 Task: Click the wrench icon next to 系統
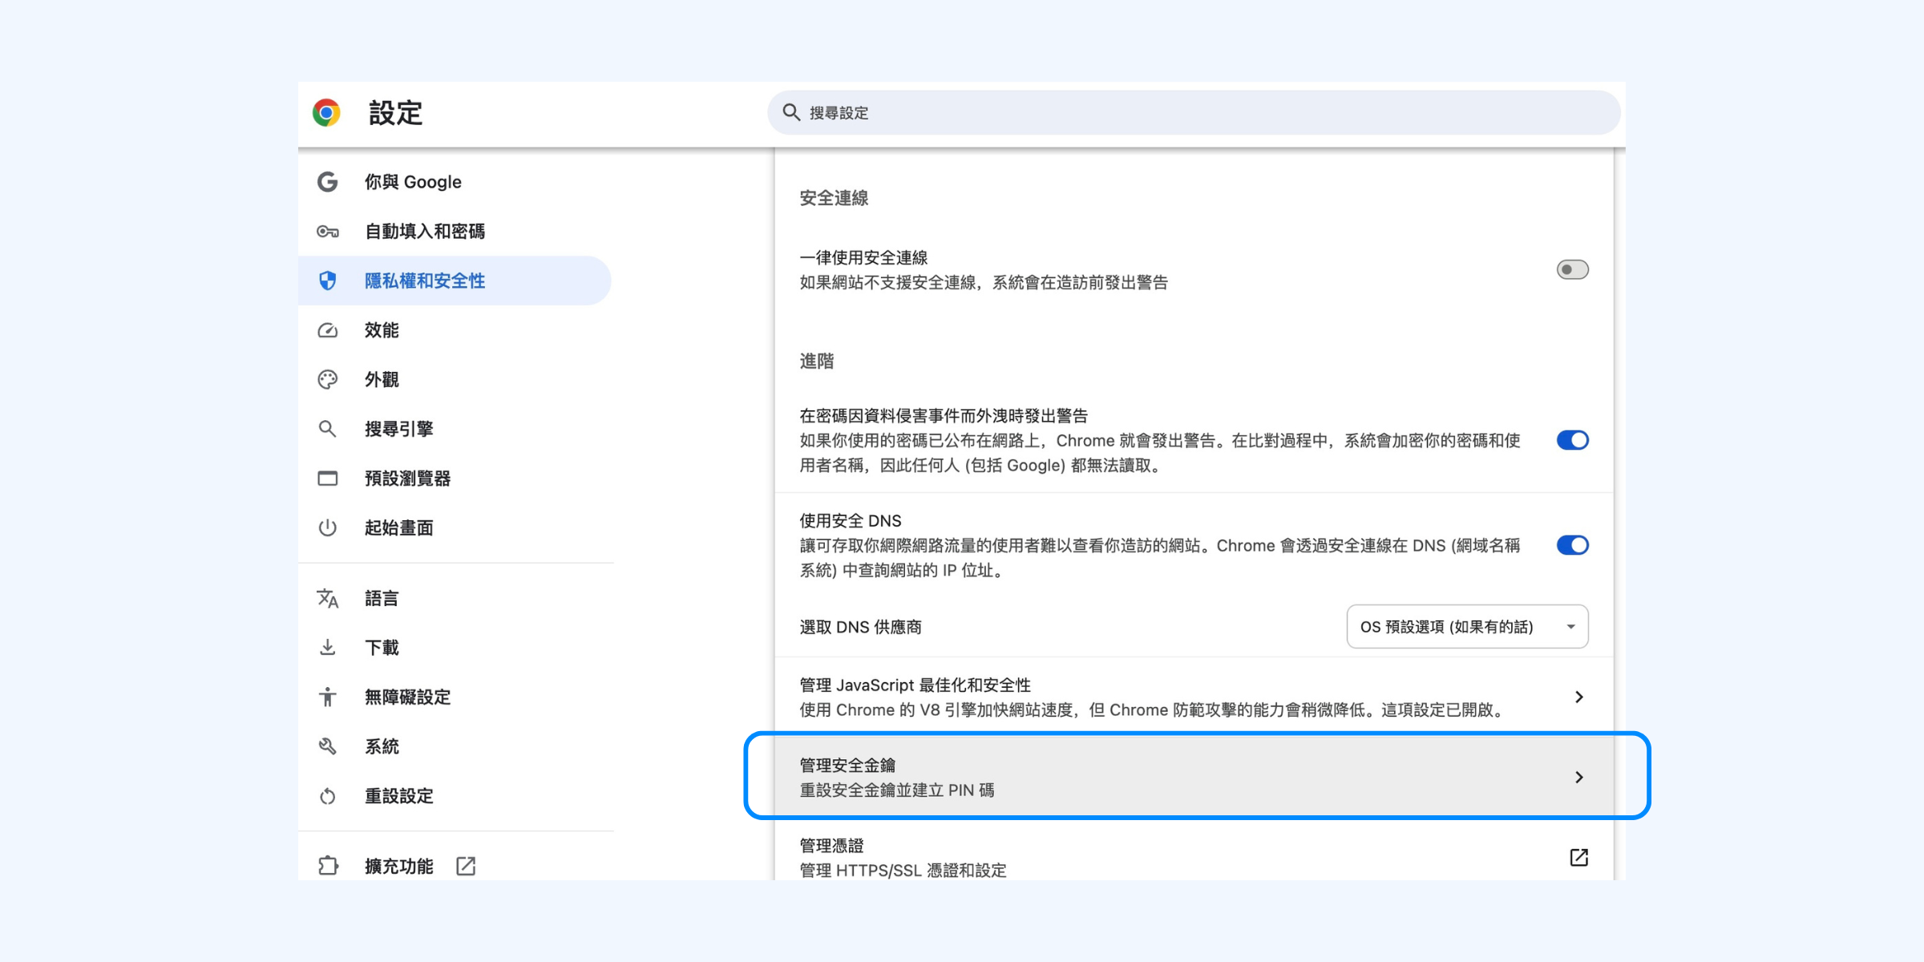point(327,746)
